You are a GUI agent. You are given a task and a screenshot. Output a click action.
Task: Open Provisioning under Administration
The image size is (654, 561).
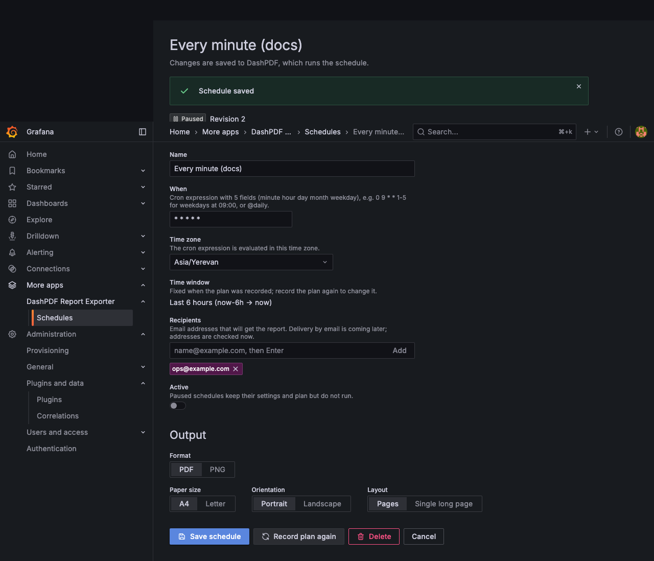(x=48, y=350)
